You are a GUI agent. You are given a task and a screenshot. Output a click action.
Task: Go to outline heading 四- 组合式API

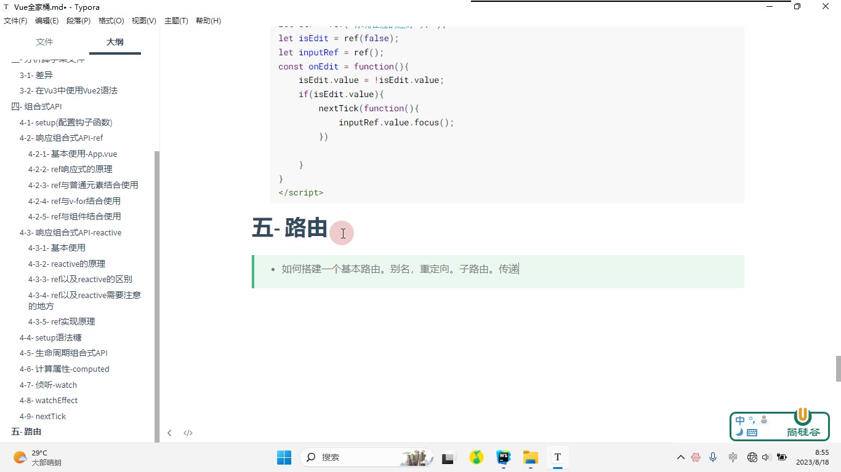37,106
